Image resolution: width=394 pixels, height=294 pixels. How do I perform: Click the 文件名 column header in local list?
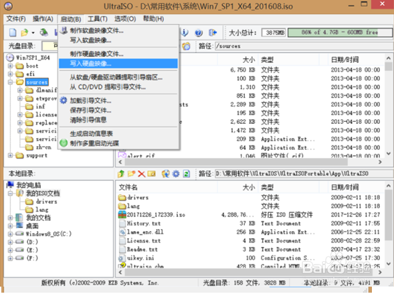128,188
